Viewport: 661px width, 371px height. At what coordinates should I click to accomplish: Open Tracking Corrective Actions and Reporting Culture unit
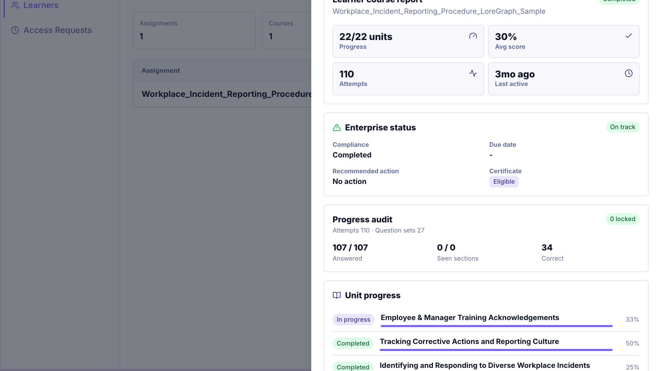coord(469,341)
